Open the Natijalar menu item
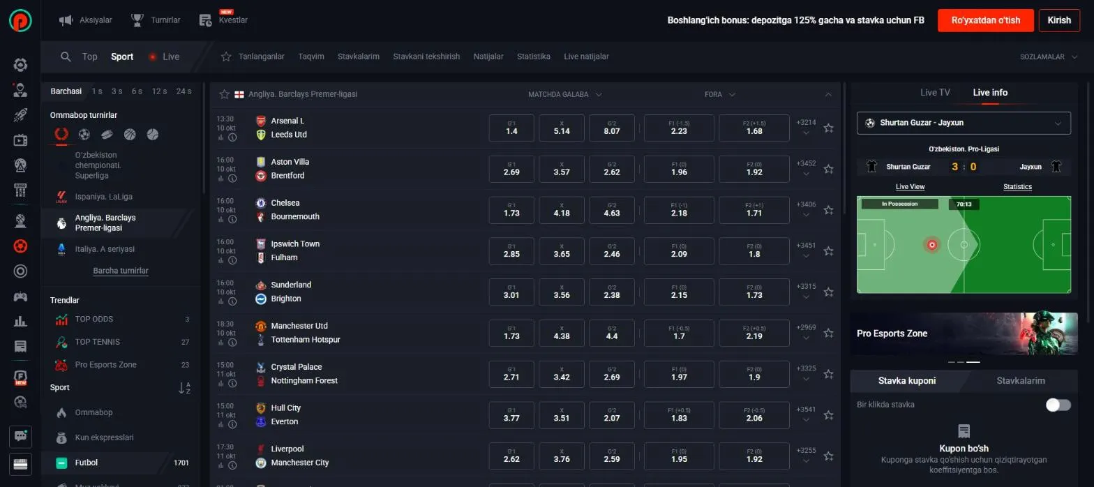 coord(488,57)
